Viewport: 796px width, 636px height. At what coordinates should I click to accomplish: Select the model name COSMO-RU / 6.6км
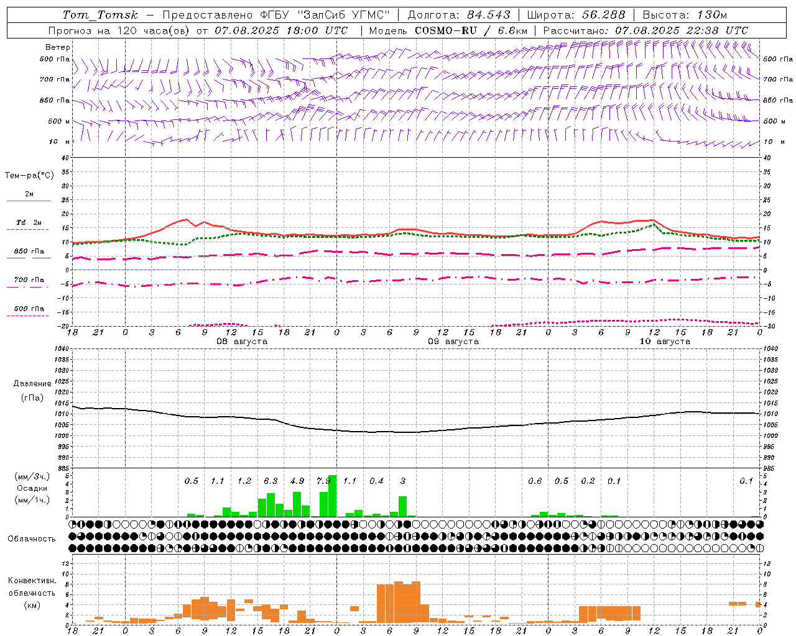pyautogui.click(x=471, y=30)
